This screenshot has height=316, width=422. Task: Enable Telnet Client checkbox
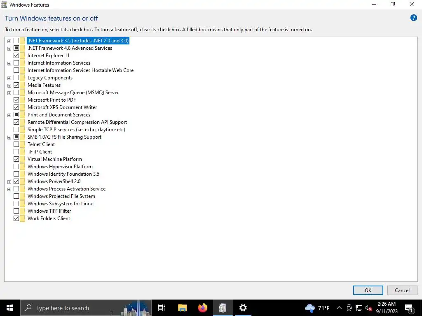coord(16,144)
